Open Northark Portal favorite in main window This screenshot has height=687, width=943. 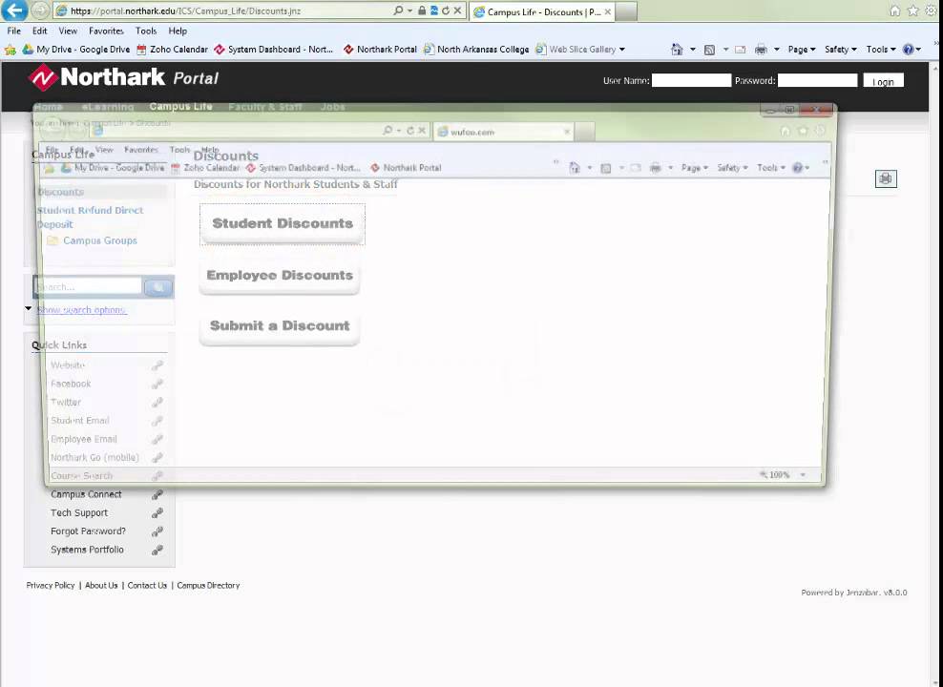(380, 50)
